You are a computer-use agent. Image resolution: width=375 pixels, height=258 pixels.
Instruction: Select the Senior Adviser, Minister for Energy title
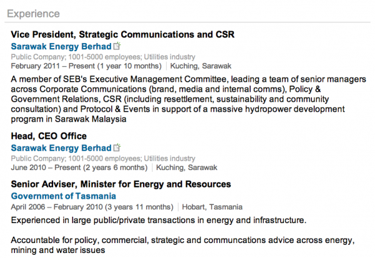click(x=121, y=184)
